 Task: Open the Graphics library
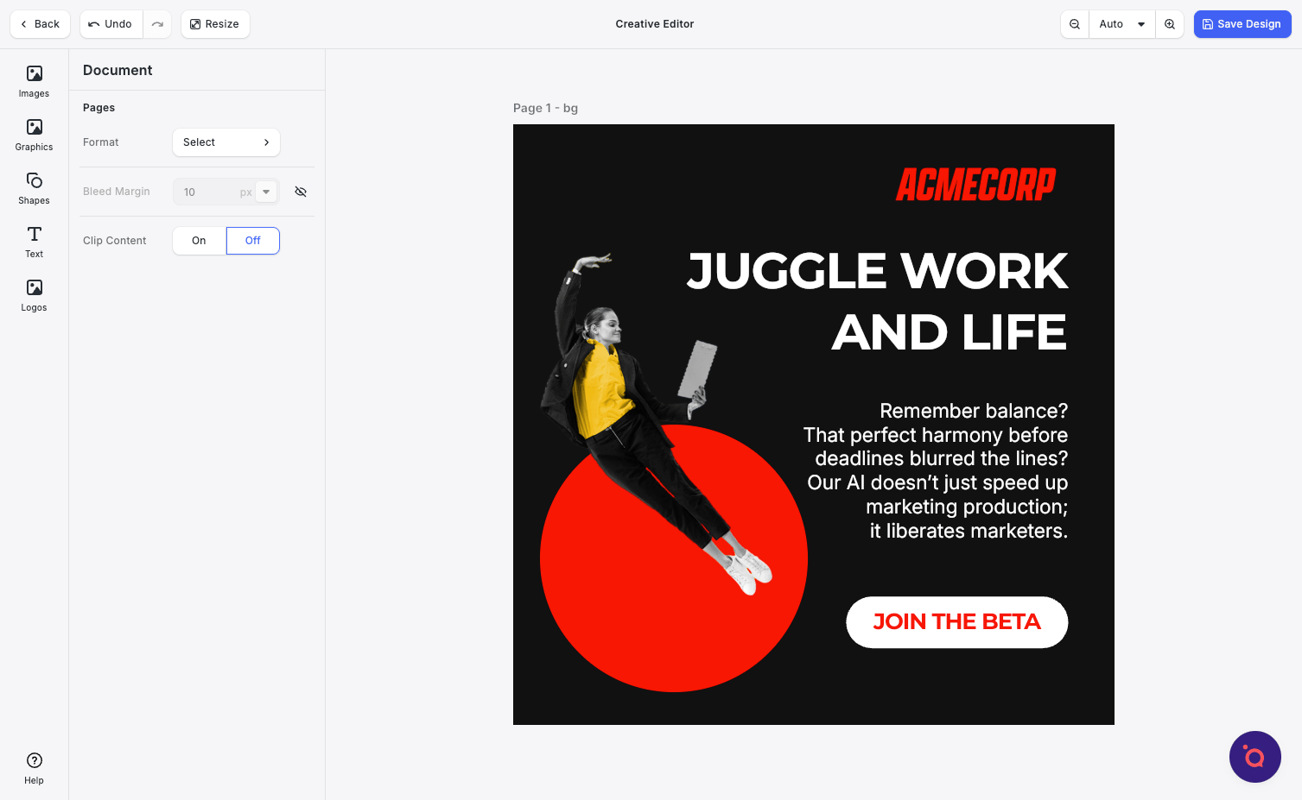34,135
